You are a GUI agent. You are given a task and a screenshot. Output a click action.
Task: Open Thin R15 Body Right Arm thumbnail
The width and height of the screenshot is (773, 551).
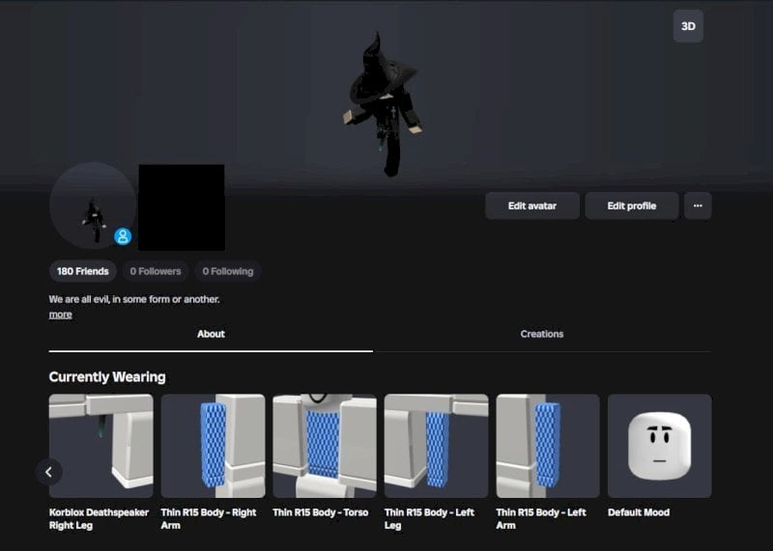pyautogui.click(x=213, y=446)
